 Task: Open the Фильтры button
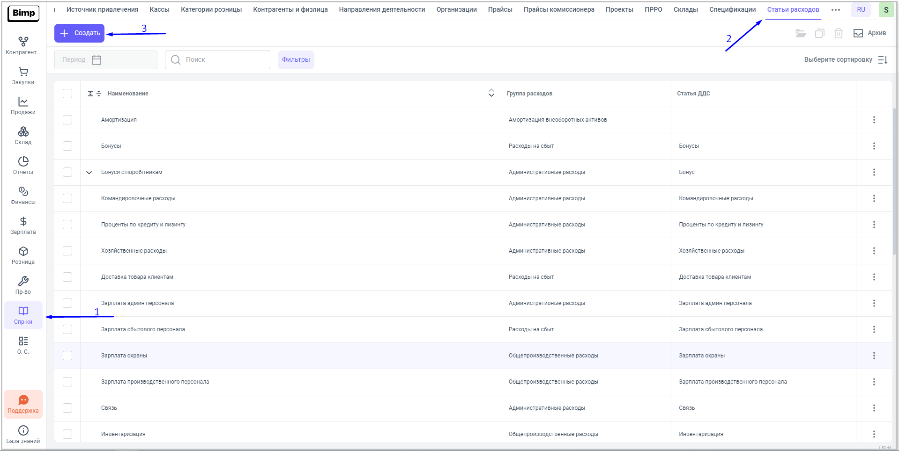[x=296, y=60]
